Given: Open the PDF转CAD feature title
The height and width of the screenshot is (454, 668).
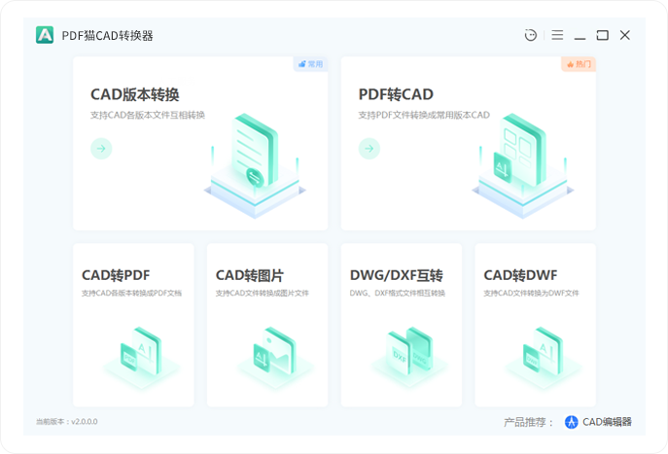Looking at the screenshot, I should [x=396, y=94].
